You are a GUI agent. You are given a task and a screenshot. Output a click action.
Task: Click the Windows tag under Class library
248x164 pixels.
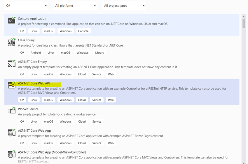pyautogui.click(x=83, y=52)
